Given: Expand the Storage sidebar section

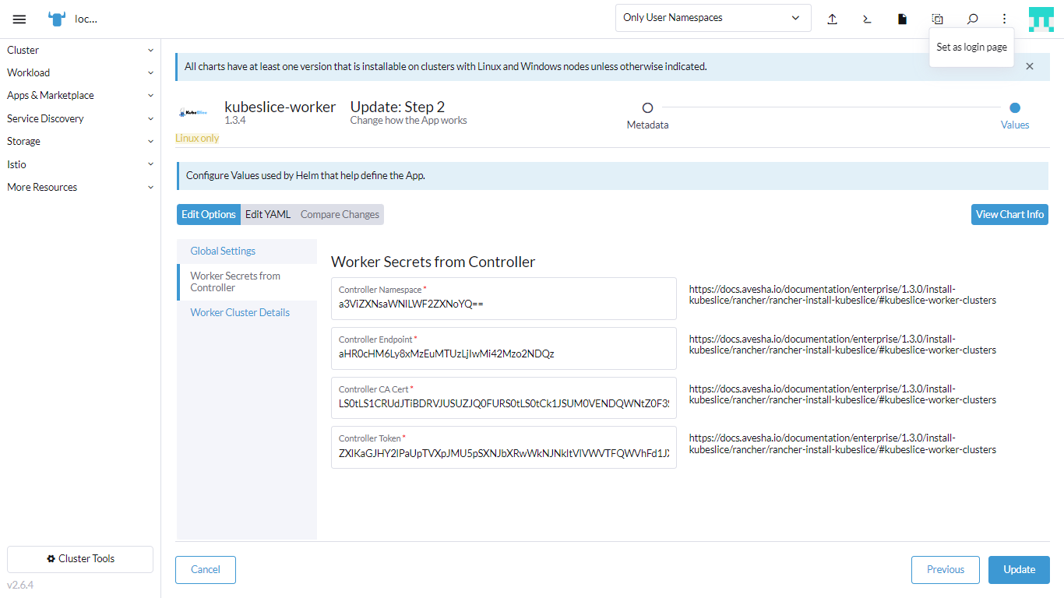Looking at the screenshot, I should [x=80, y=141].
